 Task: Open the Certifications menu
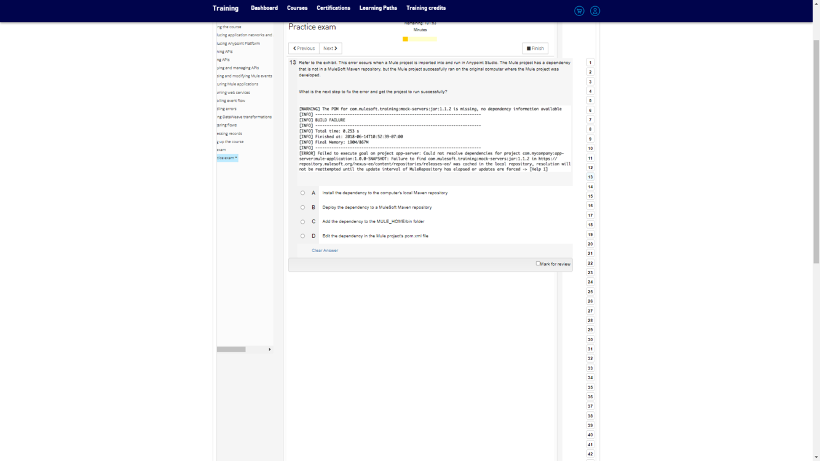[x=333, y=8]
